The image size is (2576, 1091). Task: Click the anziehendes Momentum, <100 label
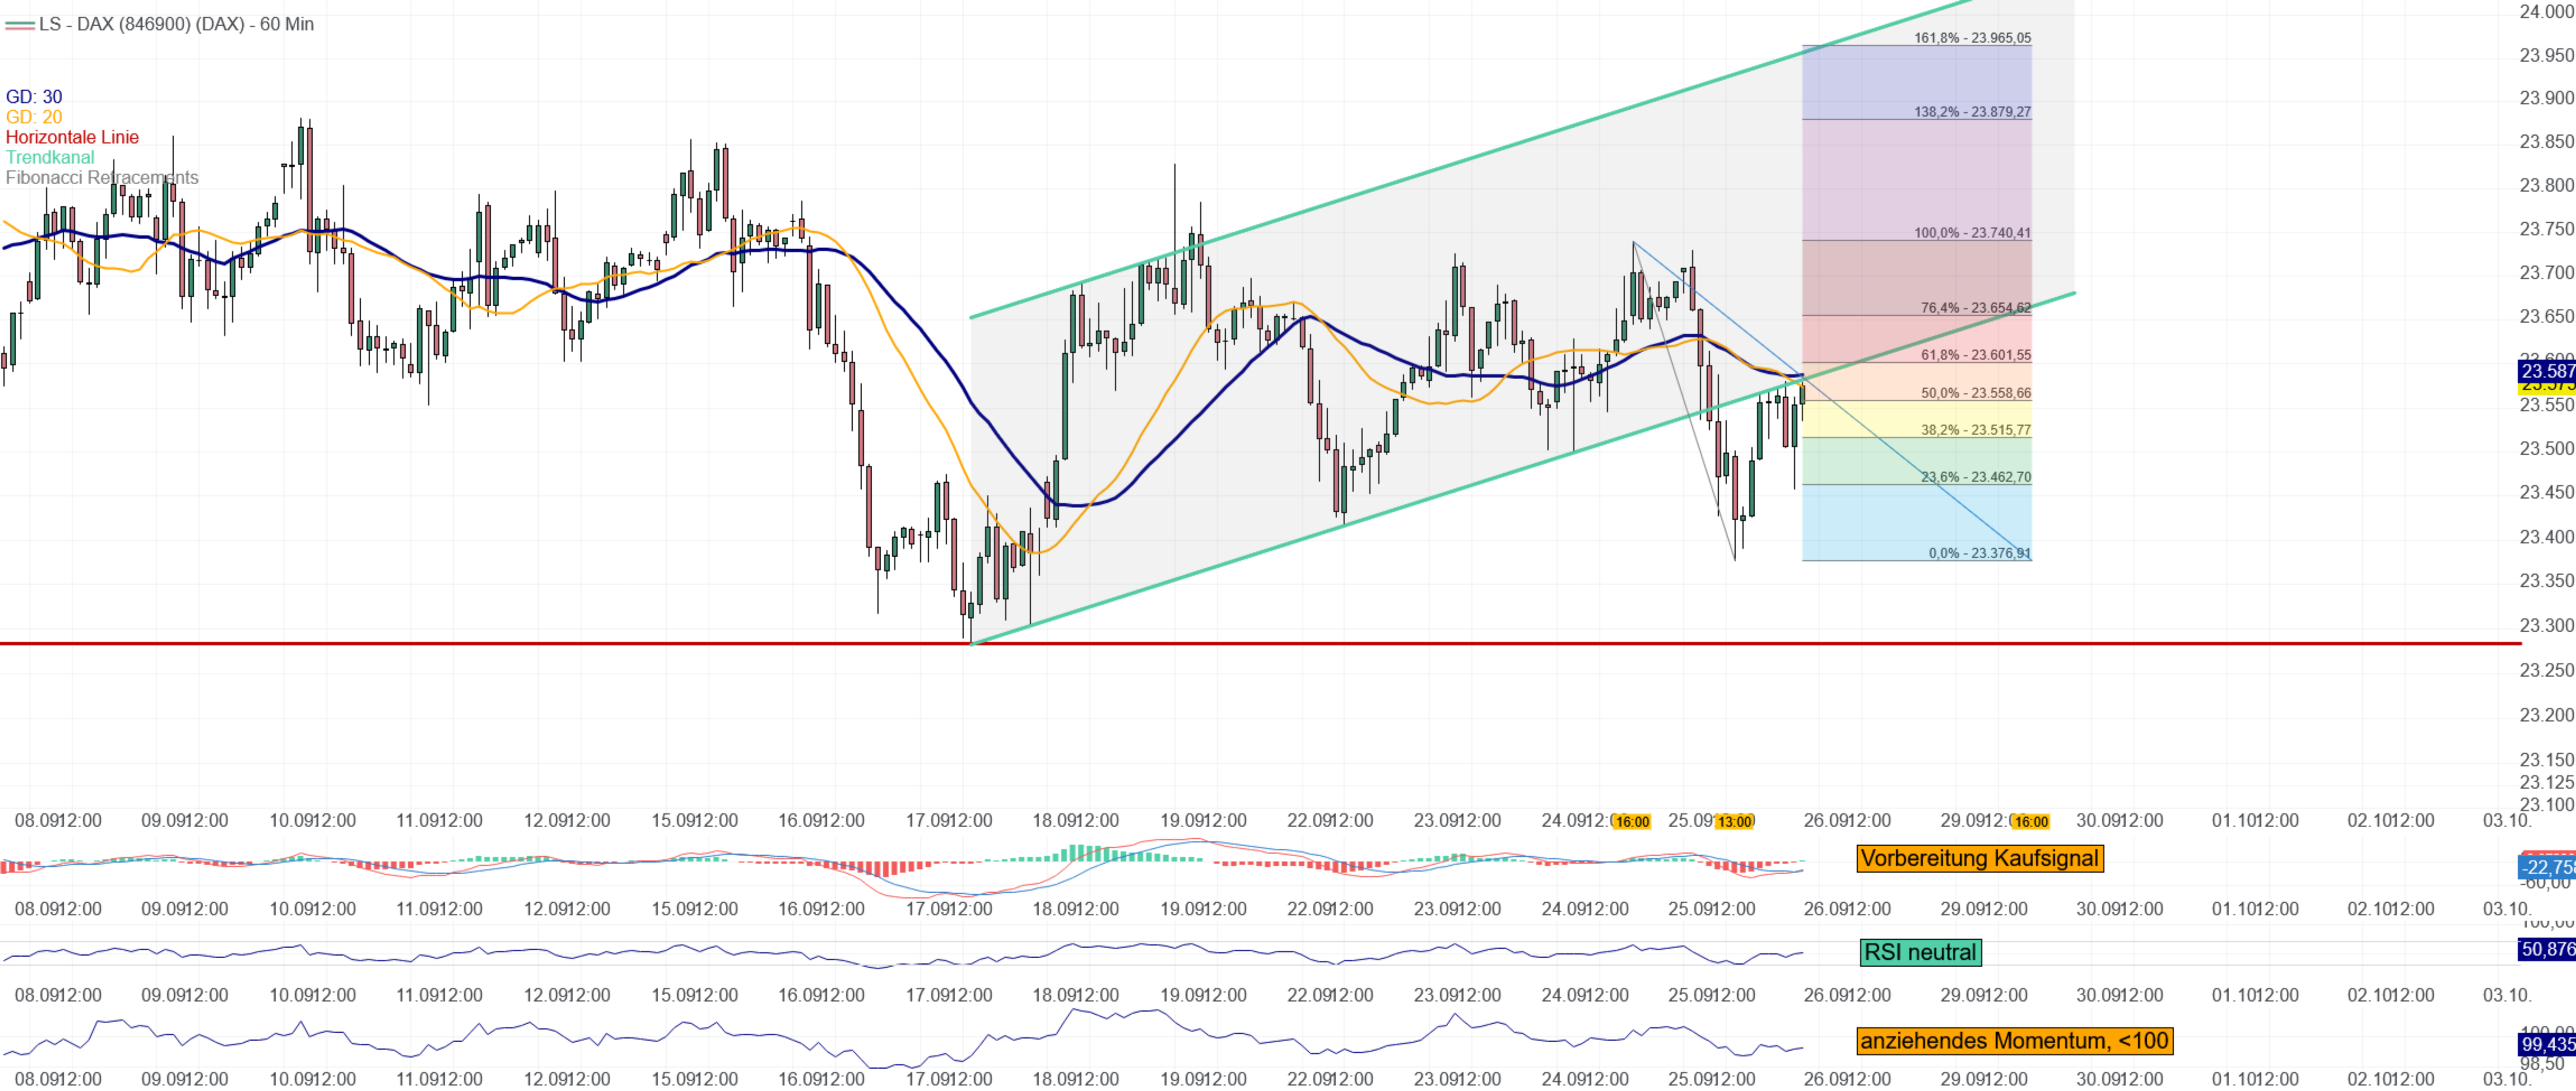(x=2014, y=1041)
